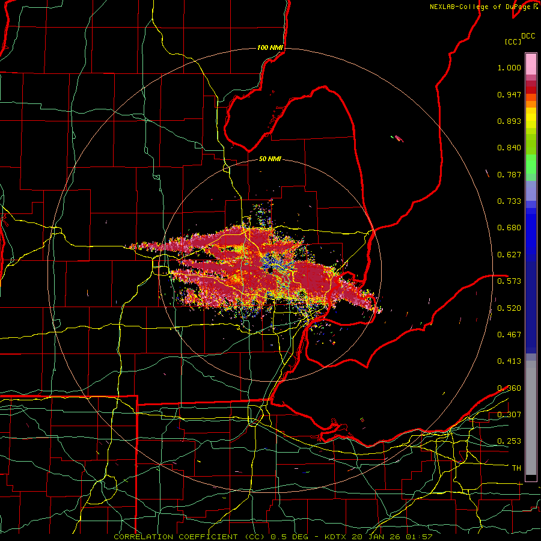Click the [CC] units label
541x541 pixels.
(x=513, y=41)
